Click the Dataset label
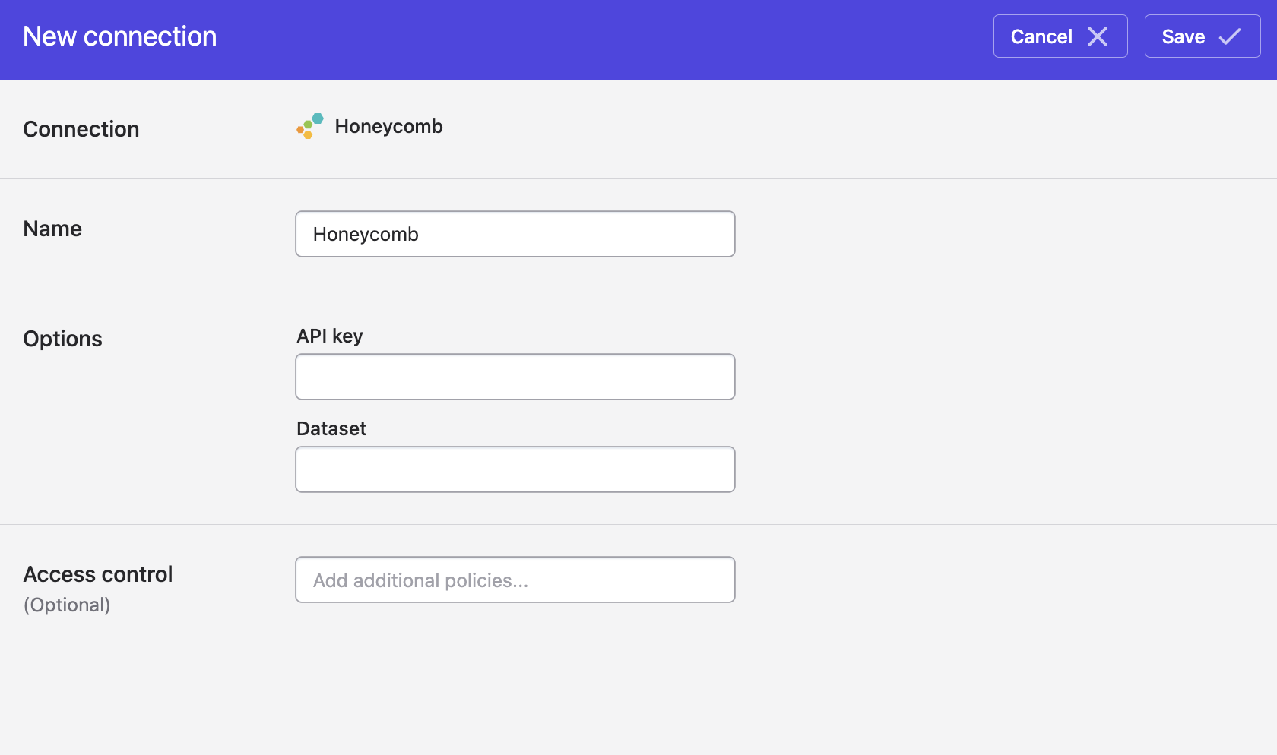Screen dimensions: 1277x755 [331, 428]
